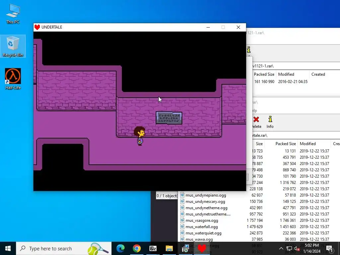Open the Windows Start menu
340x255 pixels.
coord(8,248)
